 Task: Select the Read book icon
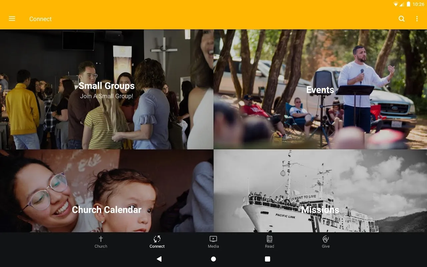pos(270,239)
